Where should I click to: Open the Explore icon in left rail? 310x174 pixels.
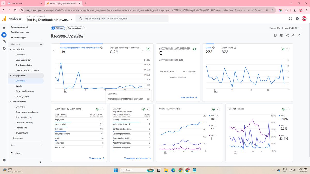point(4,42)
